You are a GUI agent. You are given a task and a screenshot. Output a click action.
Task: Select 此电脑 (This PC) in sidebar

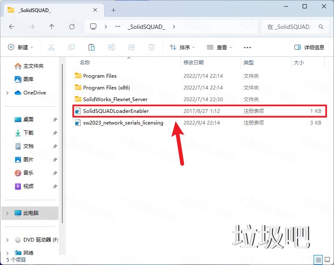tap(30, 213)
